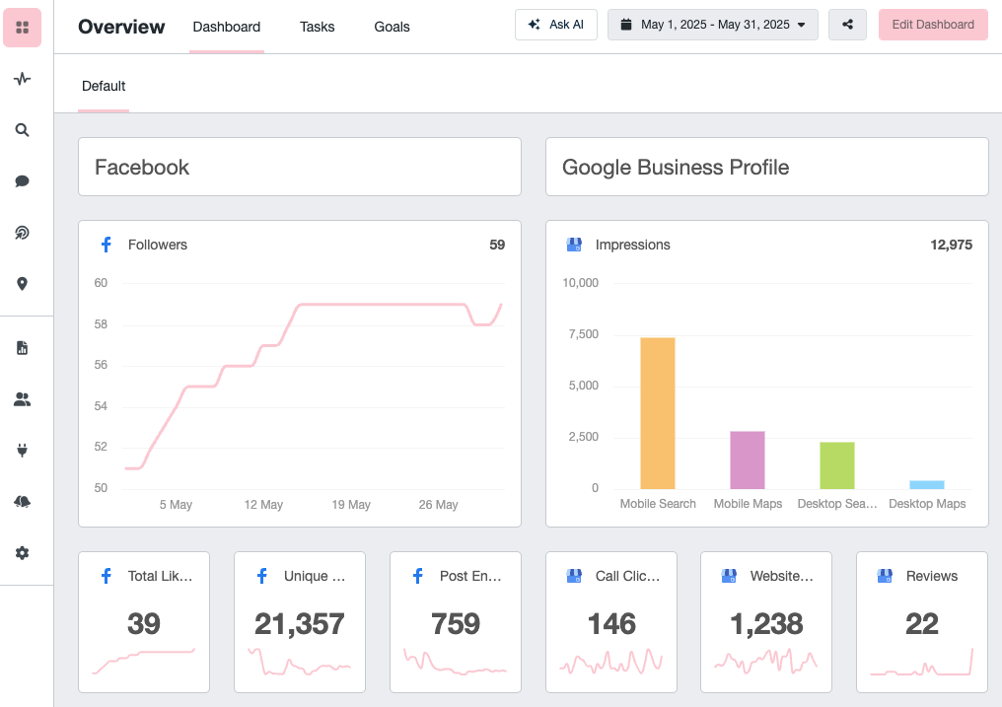Screen dimensions: 1002x707
Task: Click the share icon next to date range
Action: (x=847, y=24)
